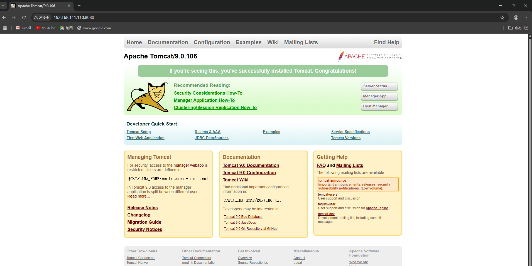The height and width of the screenshot is (266, 532).
Task: Open the tab search dropdown arrow
Action: point(3,6)
